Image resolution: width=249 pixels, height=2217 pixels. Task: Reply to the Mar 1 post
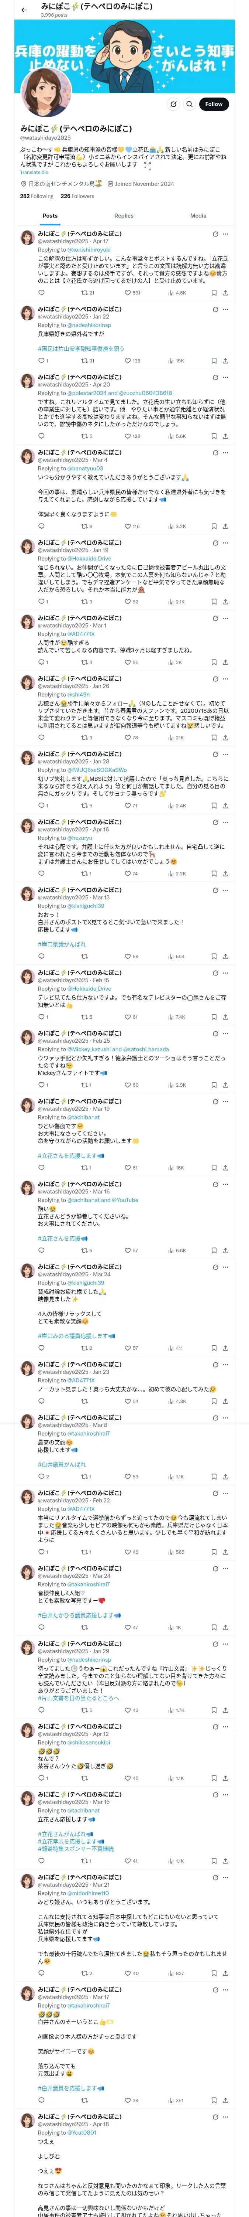(41, 663)
